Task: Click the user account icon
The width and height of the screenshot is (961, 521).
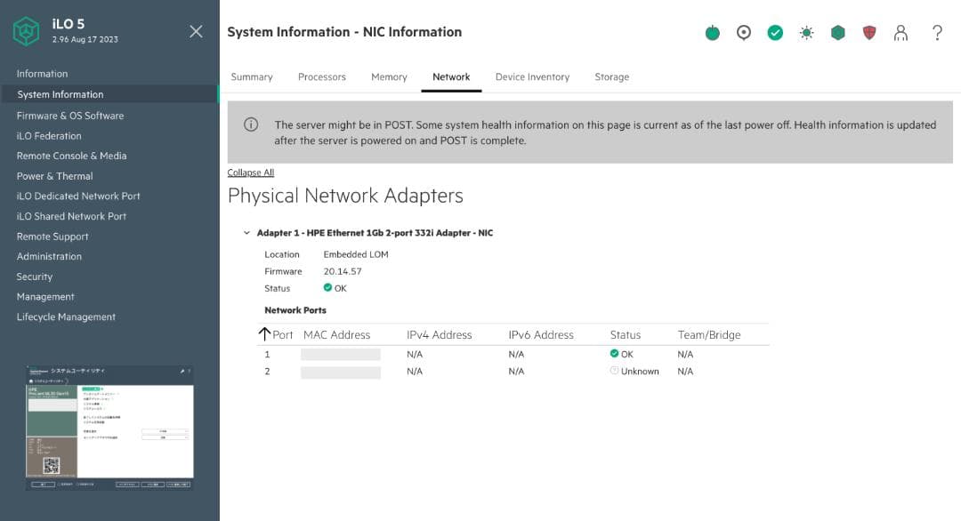Action: 901,32
